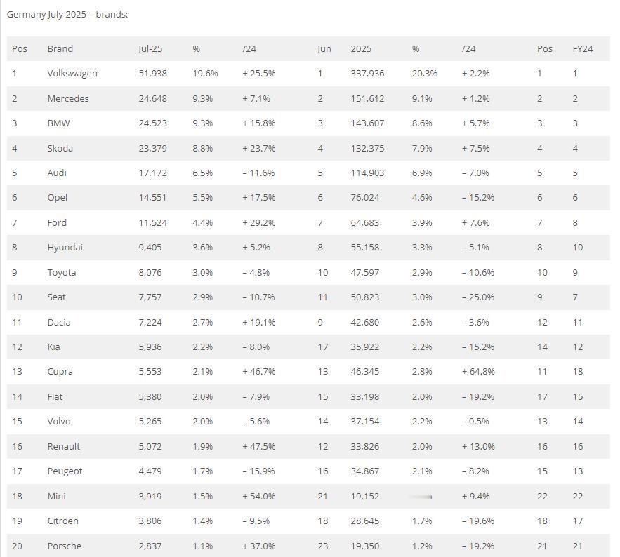This screenshot has width=620, height=557.
Task: Click the Mercedes brand name
Action: point(68,98)
